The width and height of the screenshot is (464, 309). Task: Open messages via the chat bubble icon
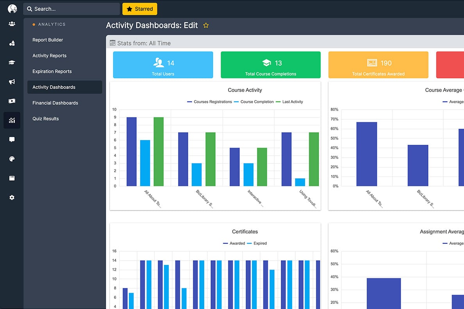[x=12, y=139]
